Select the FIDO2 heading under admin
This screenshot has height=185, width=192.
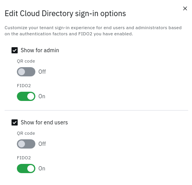pyautogui.click(x=24, y=86)
